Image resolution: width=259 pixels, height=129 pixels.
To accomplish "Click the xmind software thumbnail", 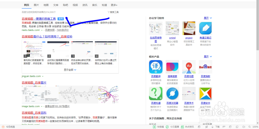I will click(172, 28).
